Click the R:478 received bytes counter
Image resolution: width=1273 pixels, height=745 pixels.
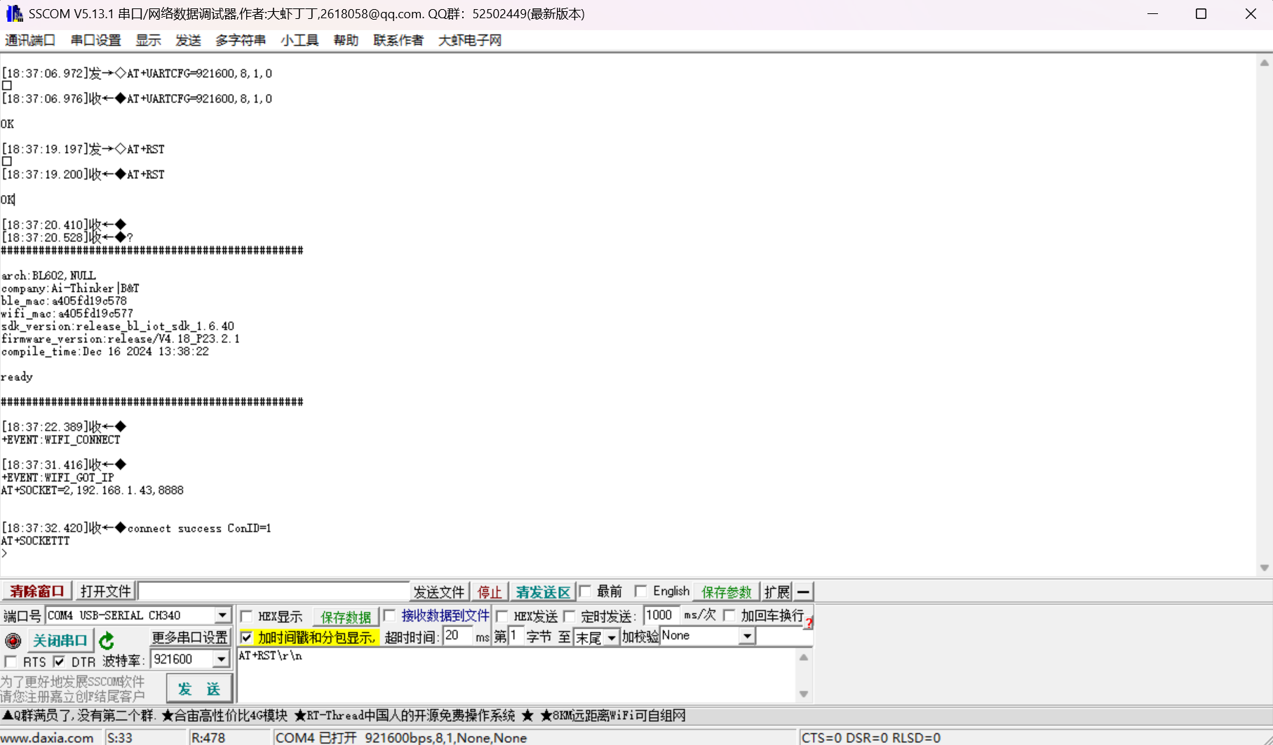(208, 738)
